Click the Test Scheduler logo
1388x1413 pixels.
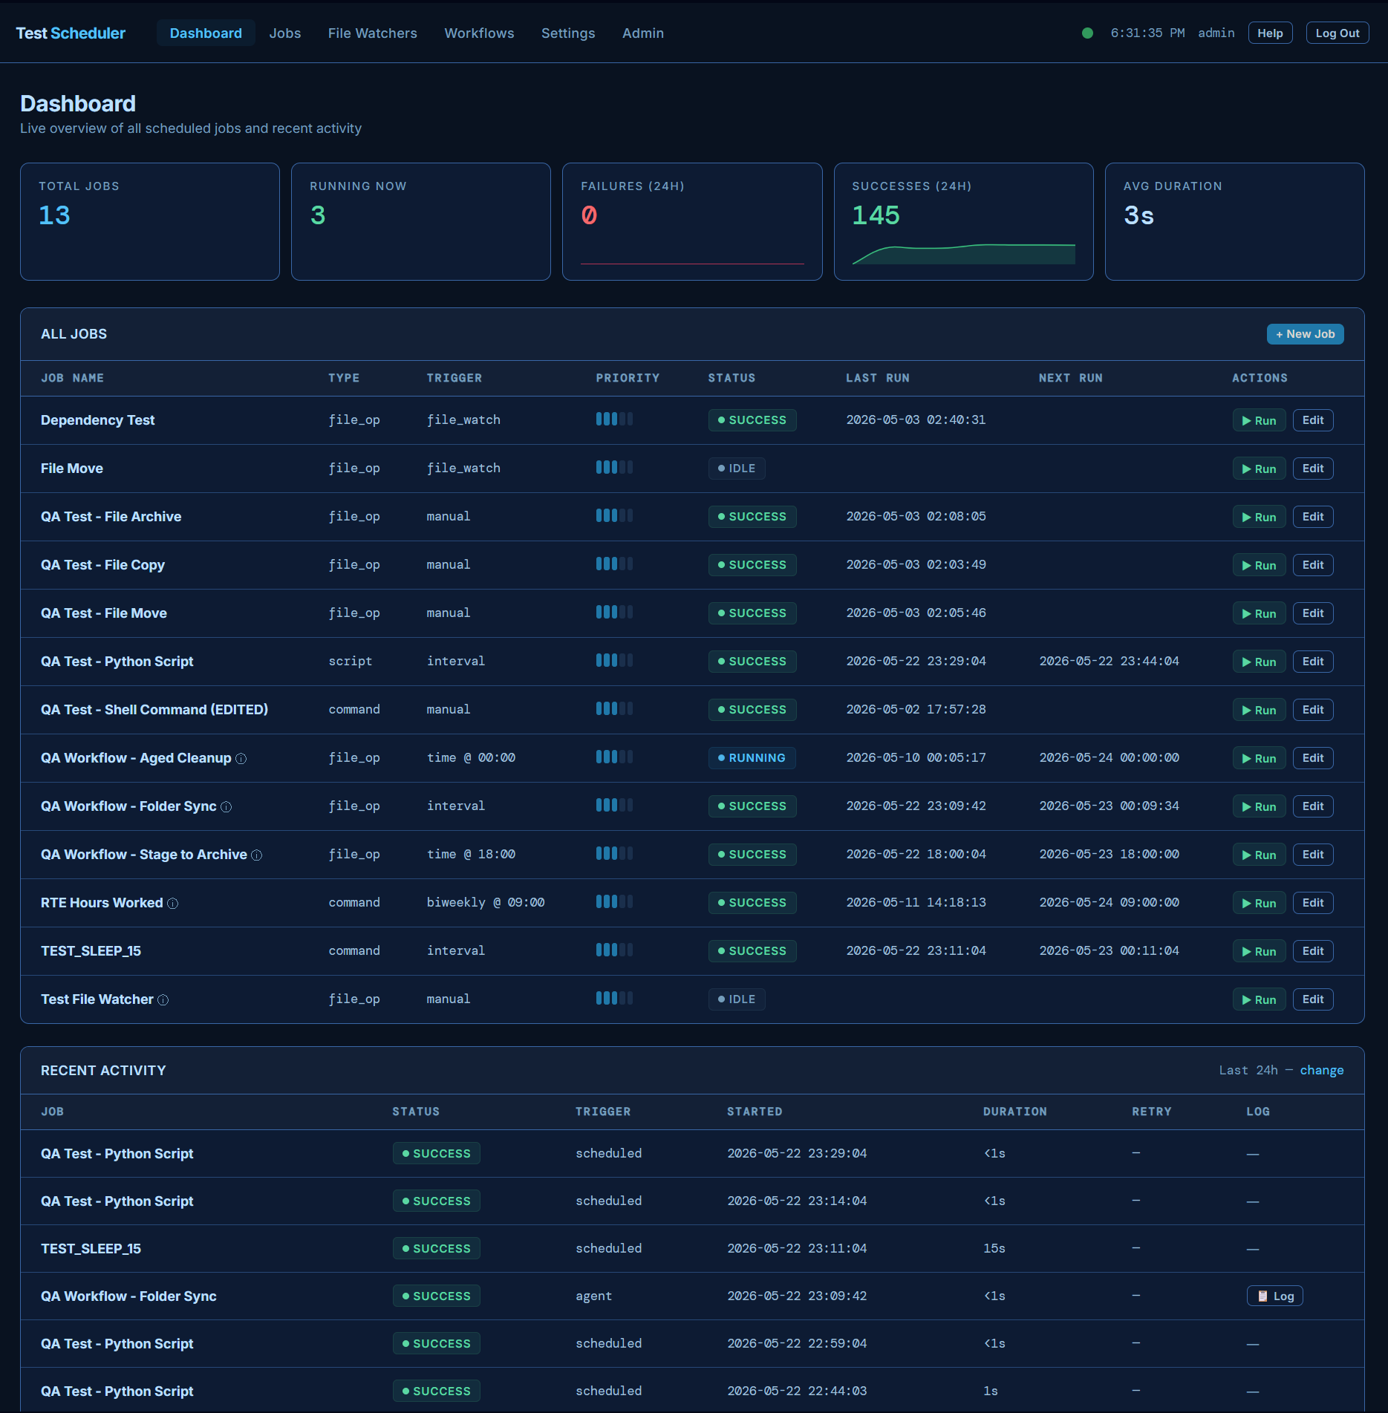click(71, 33)
